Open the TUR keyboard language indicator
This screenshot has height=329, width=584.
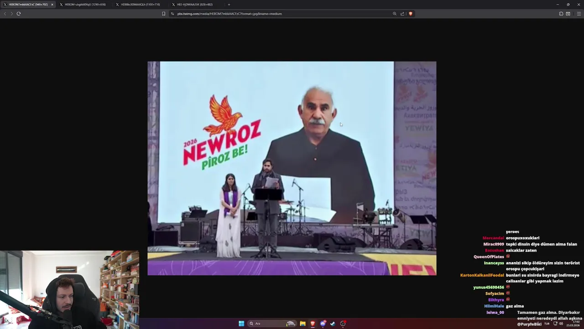[x=547, y=324]
